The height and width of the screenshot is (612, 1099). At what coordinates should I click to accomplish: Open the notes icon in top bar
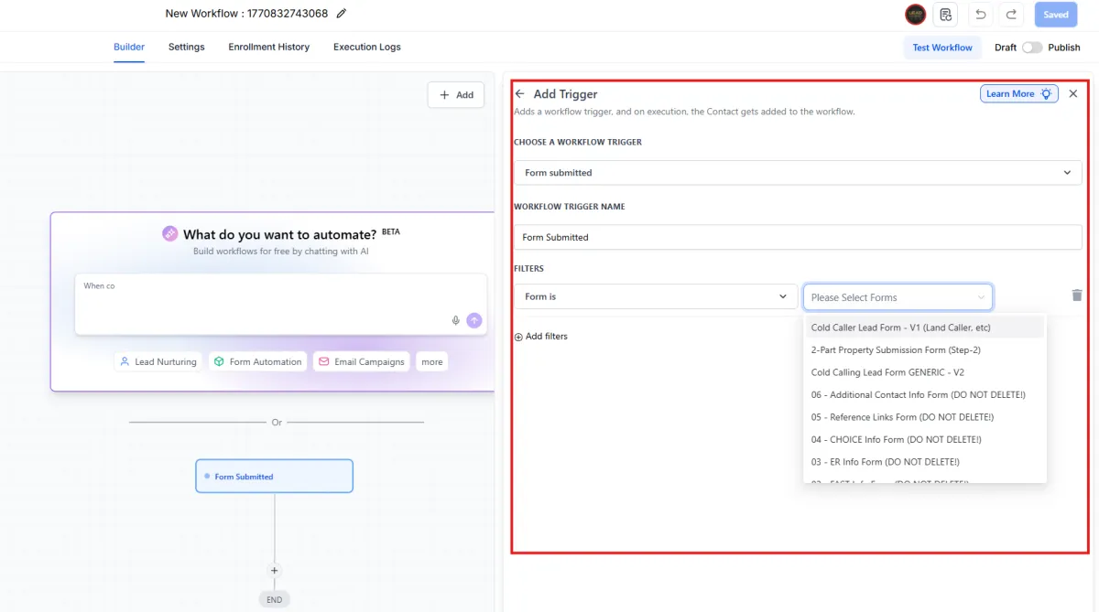click(946, 15)
